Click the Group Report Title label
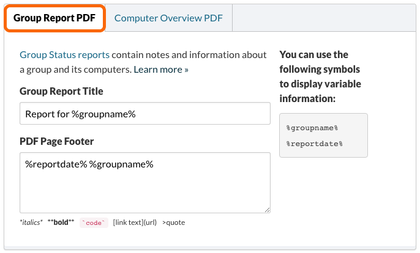The width and height of the screenshot is (420, 253). pos(61,91)
